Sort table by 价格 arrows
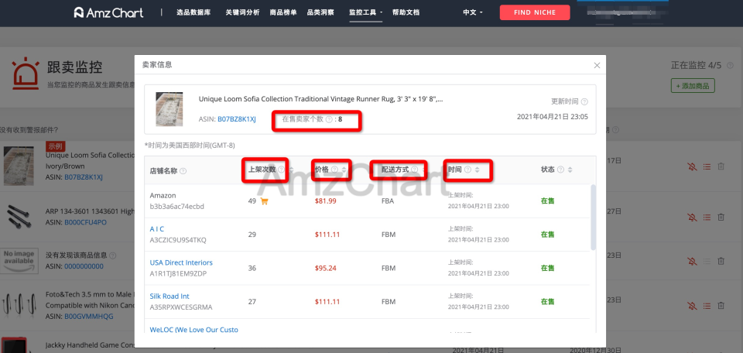 pos(344,170)
